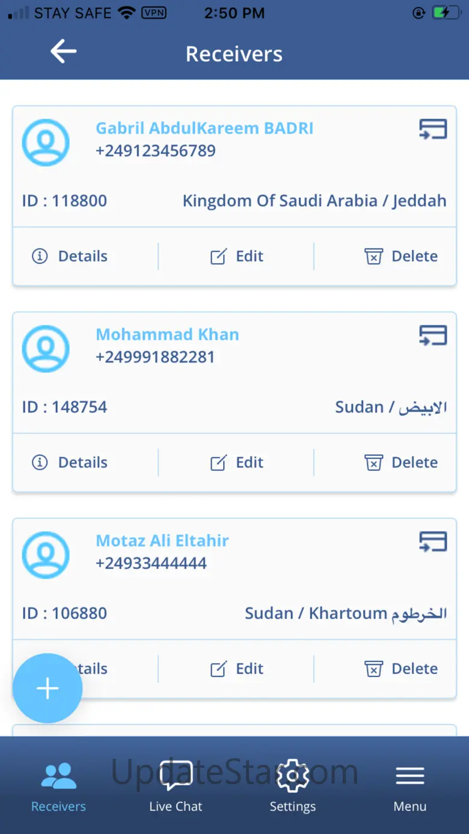Viewport: 469px width, 834px height.
Task: Tap the transfer card icon for Mohammad Khan
Action: (x=433, y=336)
